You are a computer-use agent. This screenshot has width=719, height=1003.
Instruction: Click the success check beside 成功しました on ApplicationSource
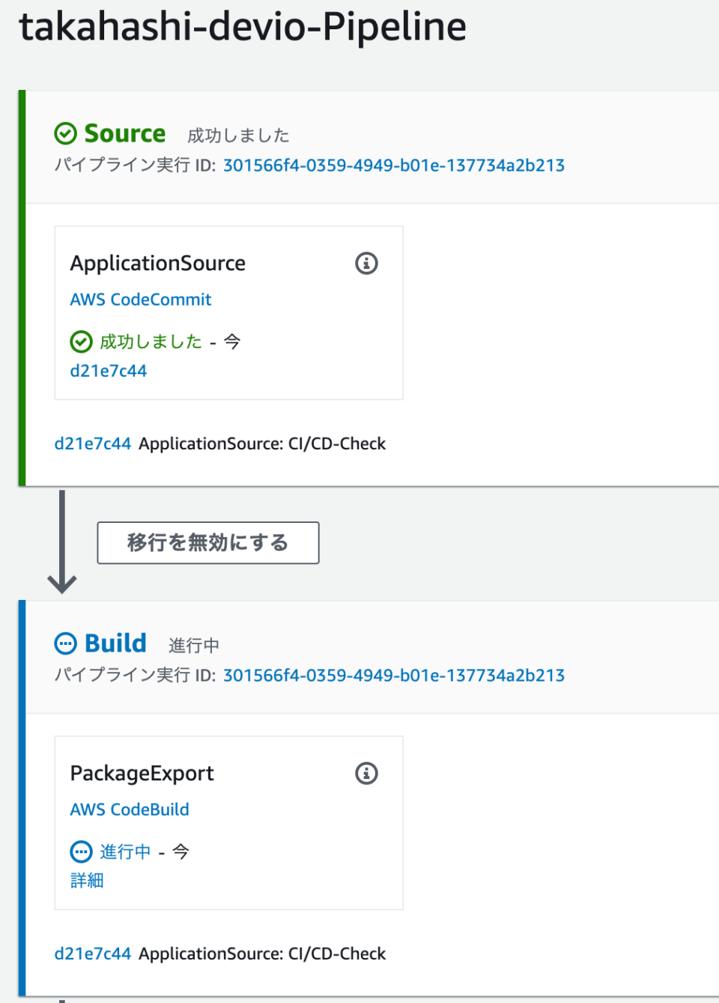coord(81,342)
